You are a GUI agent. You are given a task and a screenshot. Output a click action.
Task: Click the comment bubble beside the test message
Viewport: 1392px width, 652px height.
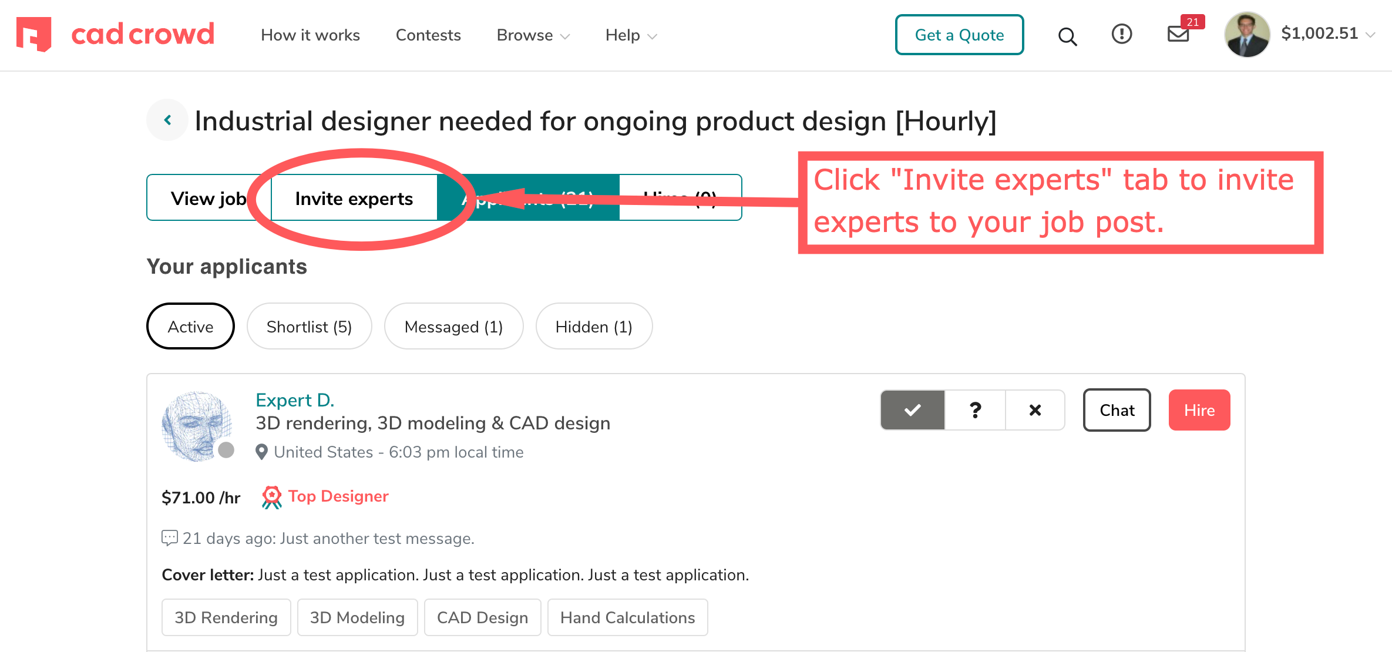(169, 537)
